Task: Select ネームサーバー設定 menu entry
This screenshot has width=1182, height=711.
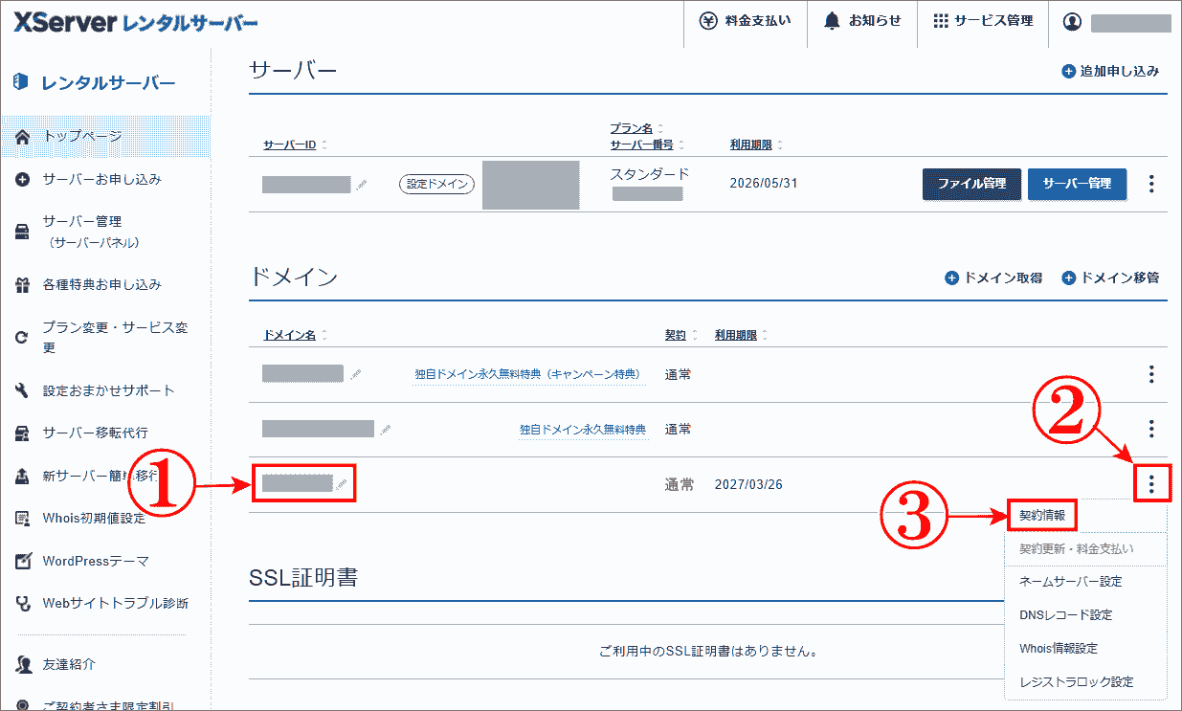Action: (1070, 582)
